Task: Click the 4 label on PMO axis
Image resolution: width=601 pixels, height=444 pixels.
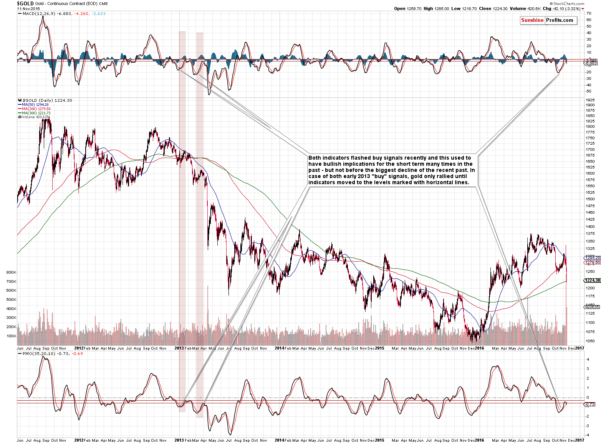Action: click(x=588, y=360)
